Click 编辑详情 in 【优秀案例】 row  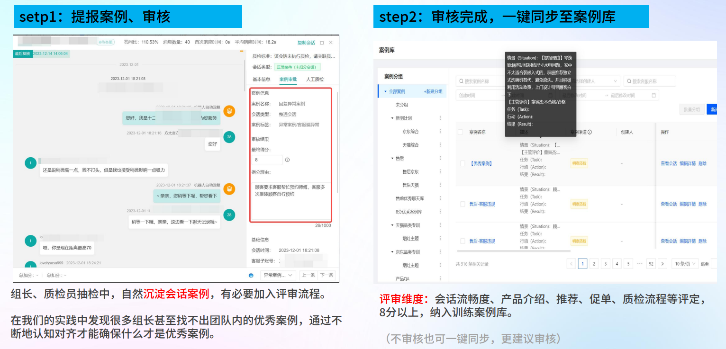tap(688, 163)
